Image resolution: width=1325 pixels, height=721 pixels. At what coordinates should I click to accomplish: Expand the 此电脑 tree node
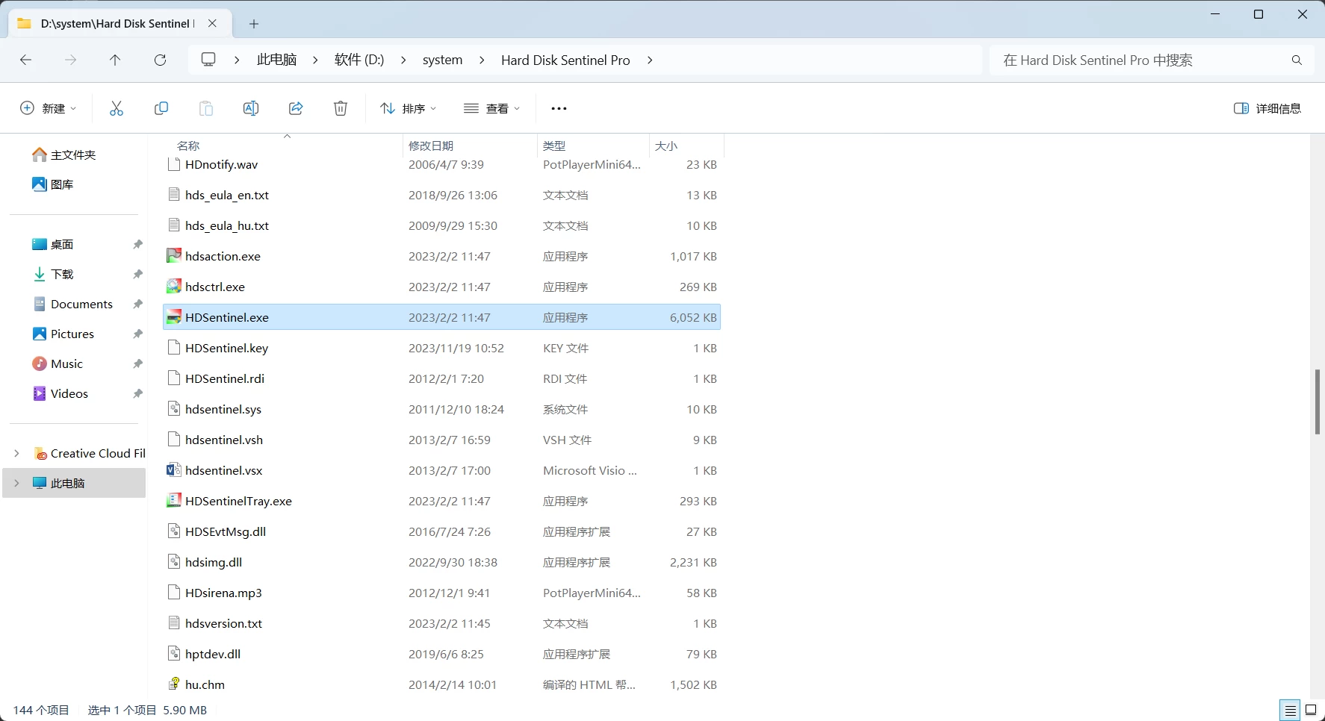[x=16, y=483]
